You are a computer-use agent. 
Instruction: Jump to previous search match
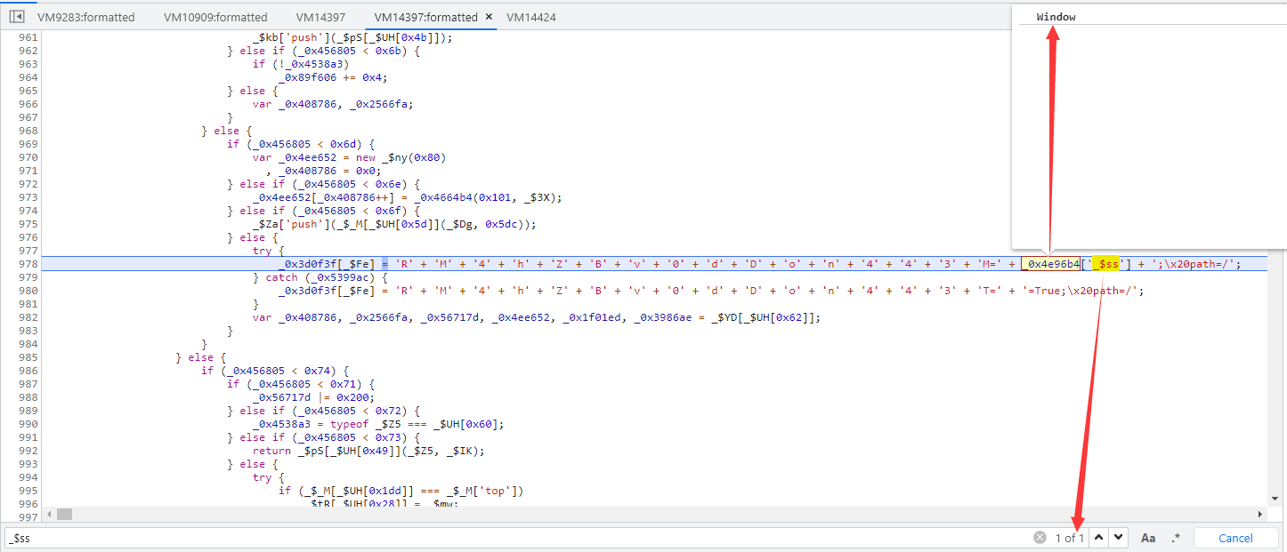click(x=1099, y=538)
